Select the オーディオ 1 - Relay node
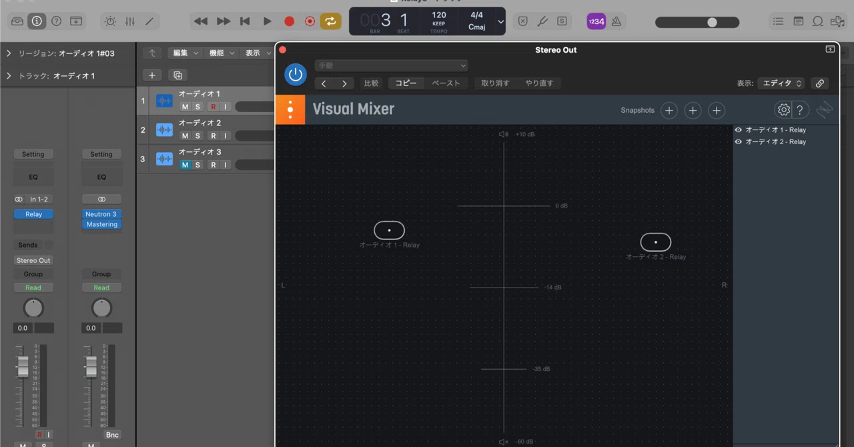The width and height of the screenshot is (854, 447). point(389,230)
